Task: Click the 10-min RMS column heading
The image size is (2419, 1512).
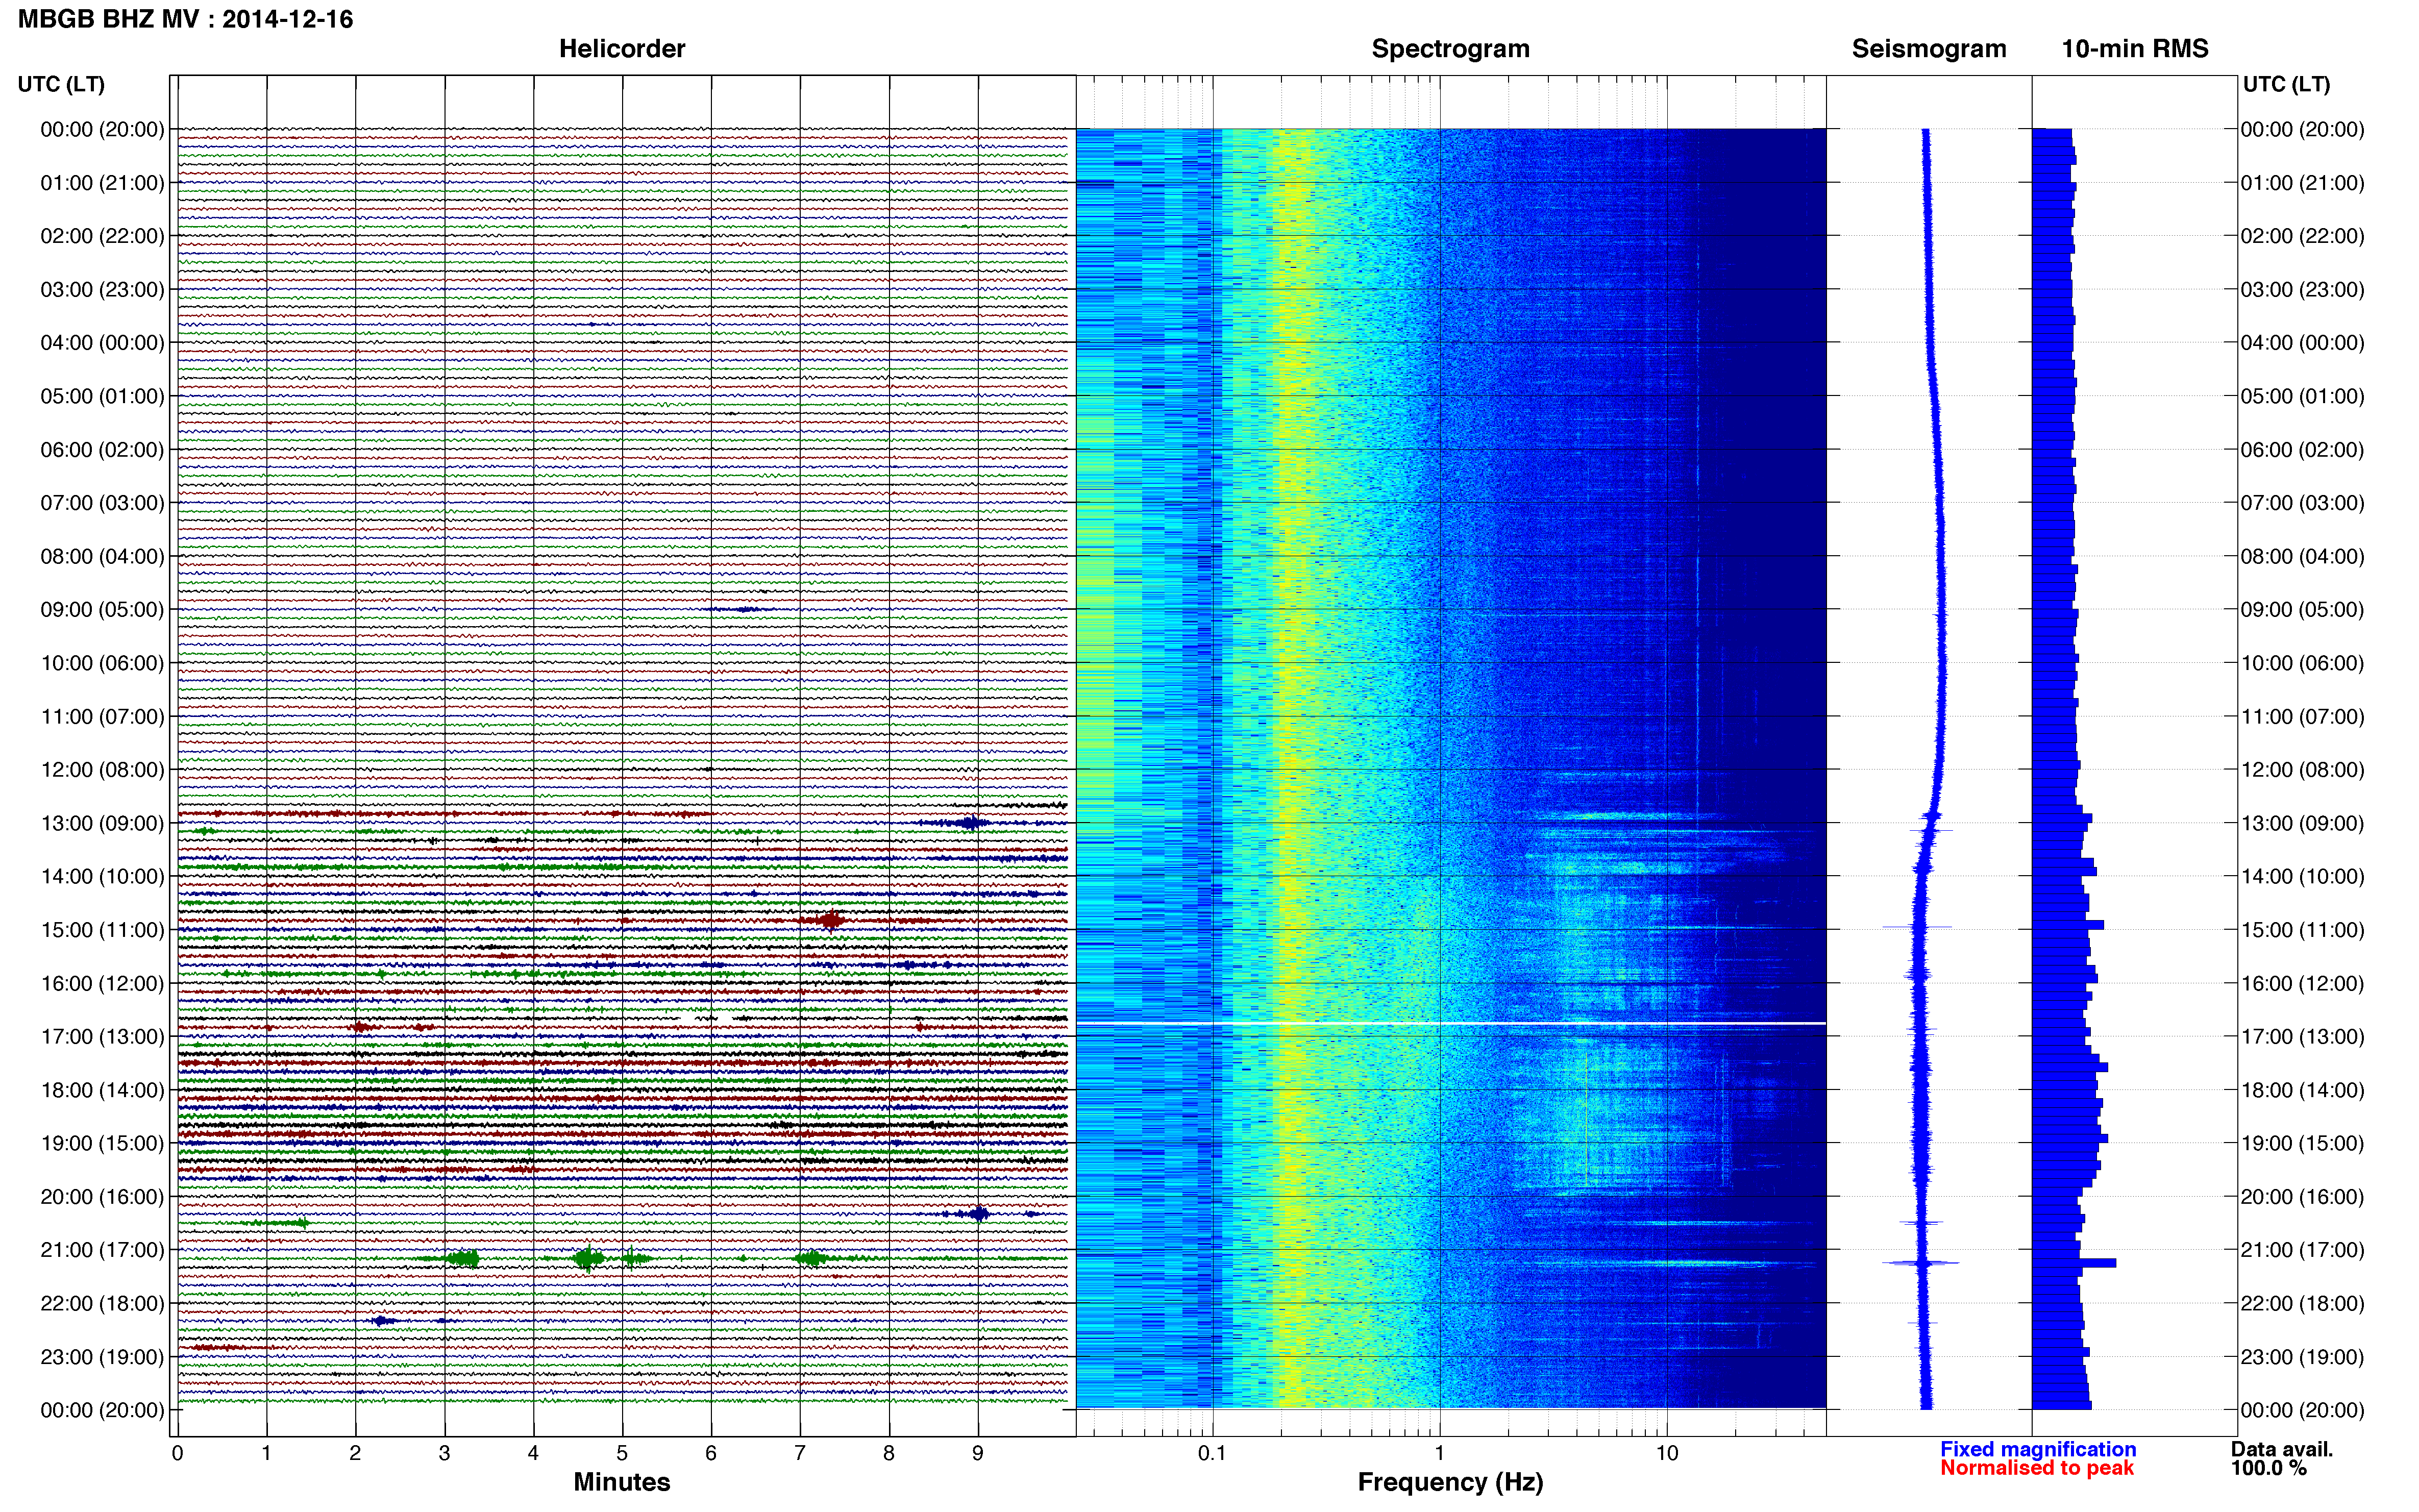Action: (2134, 49)
